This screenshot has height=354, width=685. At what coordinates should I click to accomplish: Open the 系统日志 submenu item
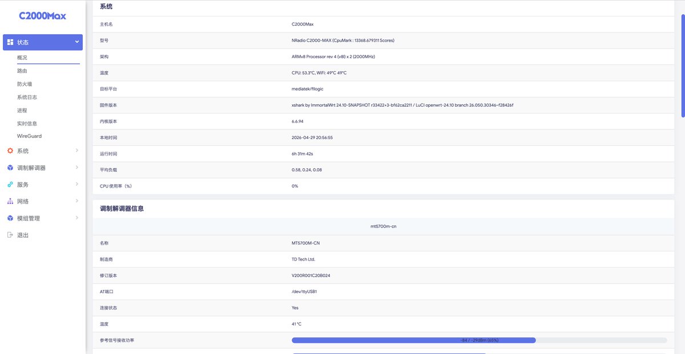pyautogui.click(x=27, y=97)
